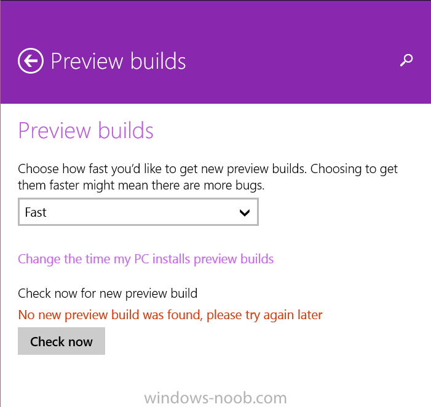Click the words please try again later
This screenshot has width=431, height=407.
(x=264, y=316)
